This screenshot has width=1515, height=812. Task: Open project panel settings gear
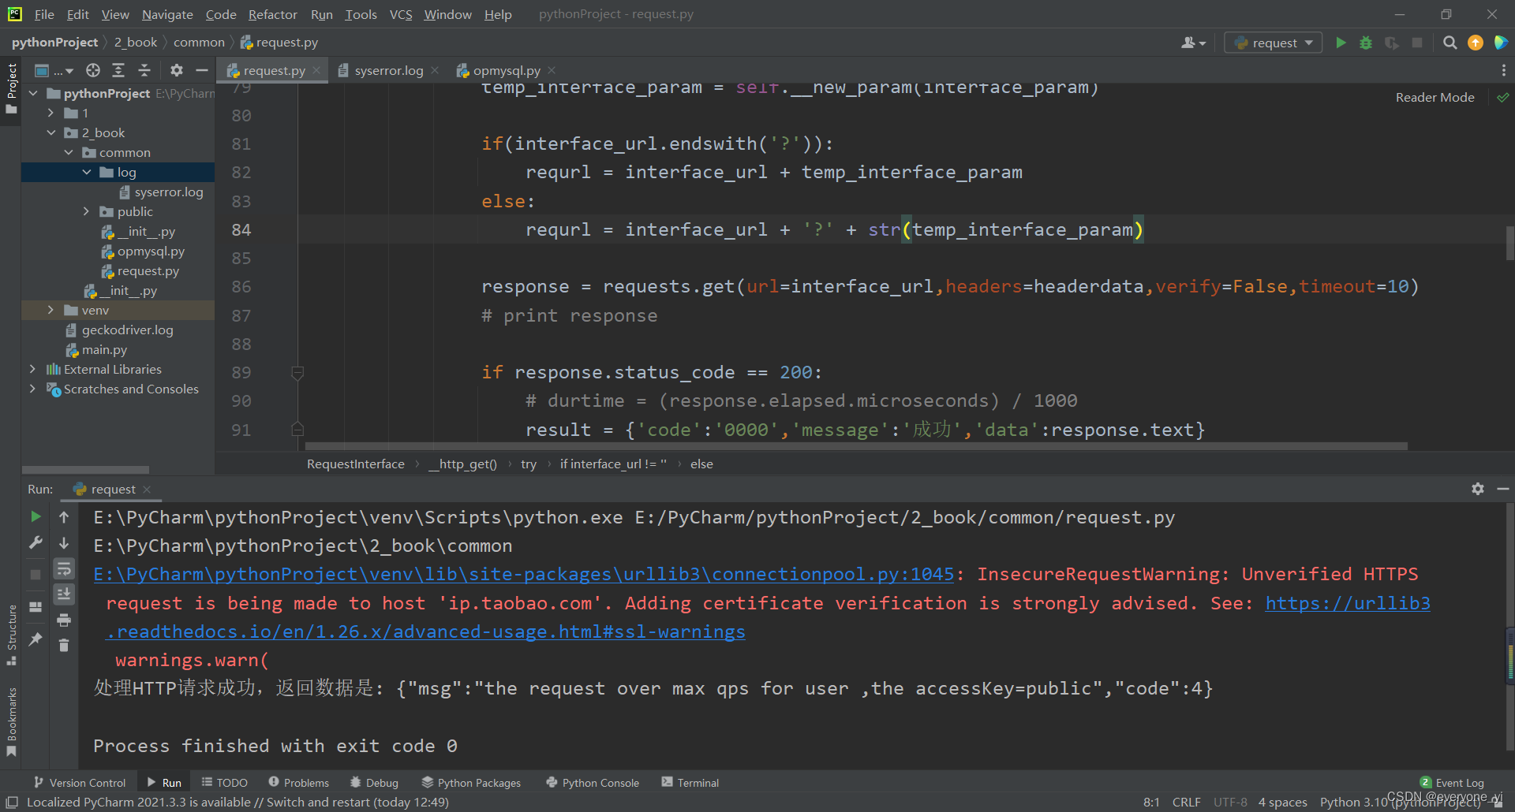tap(177, 70)
